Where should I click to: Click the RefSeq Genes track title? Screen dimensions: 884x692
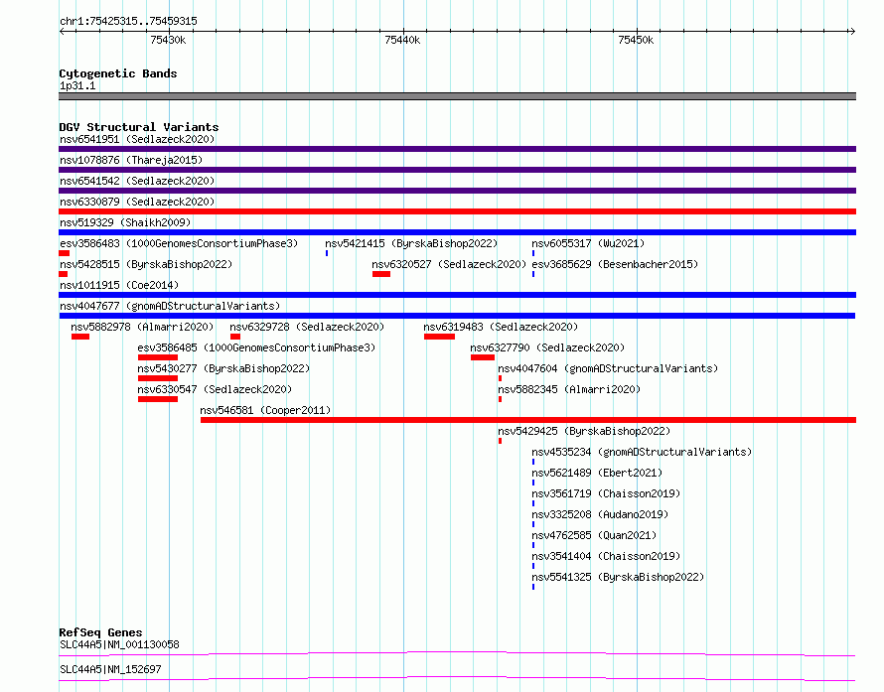point(100,632)
